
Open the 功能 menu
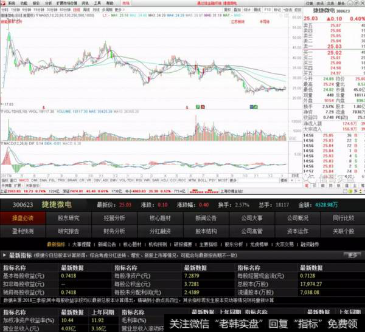point(24,3)
